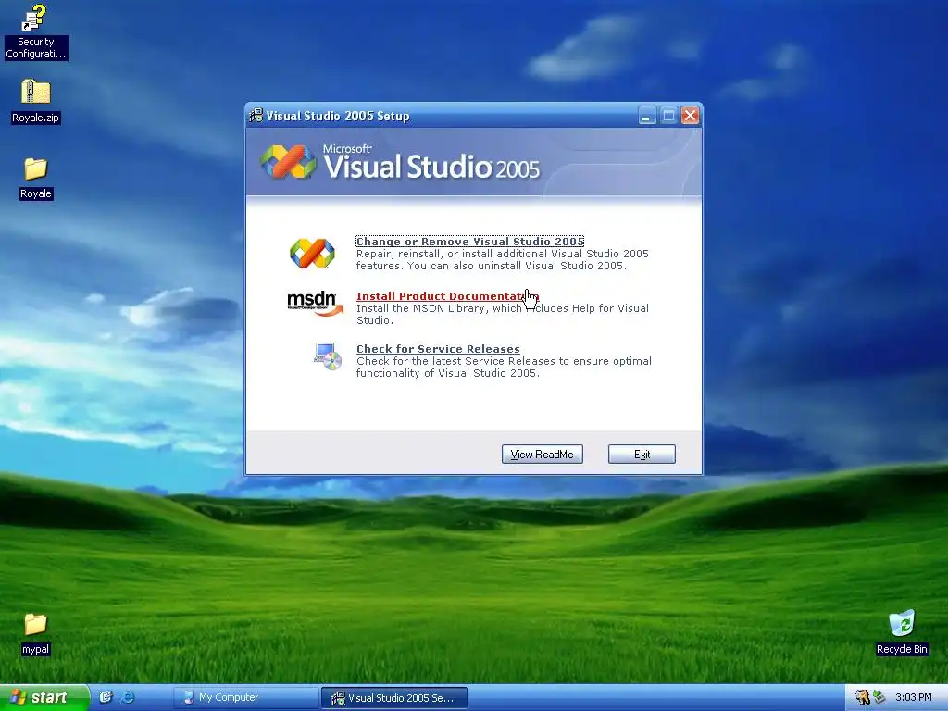Click the Visual Studio 2005 Setup title text
The width and height of the screenshot is (948, 711).
[338, 116]
